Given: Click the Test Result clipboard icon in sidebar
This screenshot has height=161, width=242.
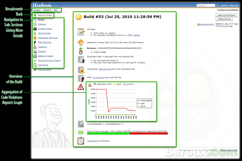Looking at the screenshot, I should [x=35, y=65].
